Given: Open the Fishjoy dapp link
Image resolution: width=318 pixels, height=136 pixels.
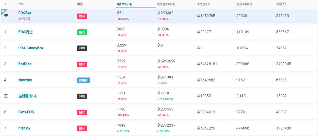Looking at the screenshot, I should tap(24, 128).
